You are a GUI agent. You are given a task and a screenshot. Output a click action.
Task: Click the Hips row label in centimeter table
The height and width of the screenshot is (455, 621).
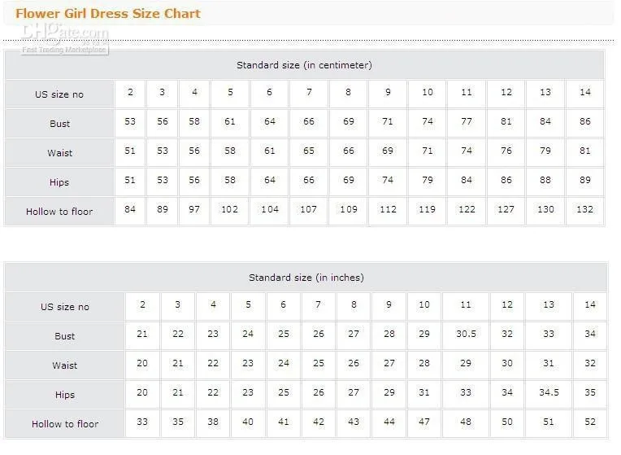click(59, 182)
